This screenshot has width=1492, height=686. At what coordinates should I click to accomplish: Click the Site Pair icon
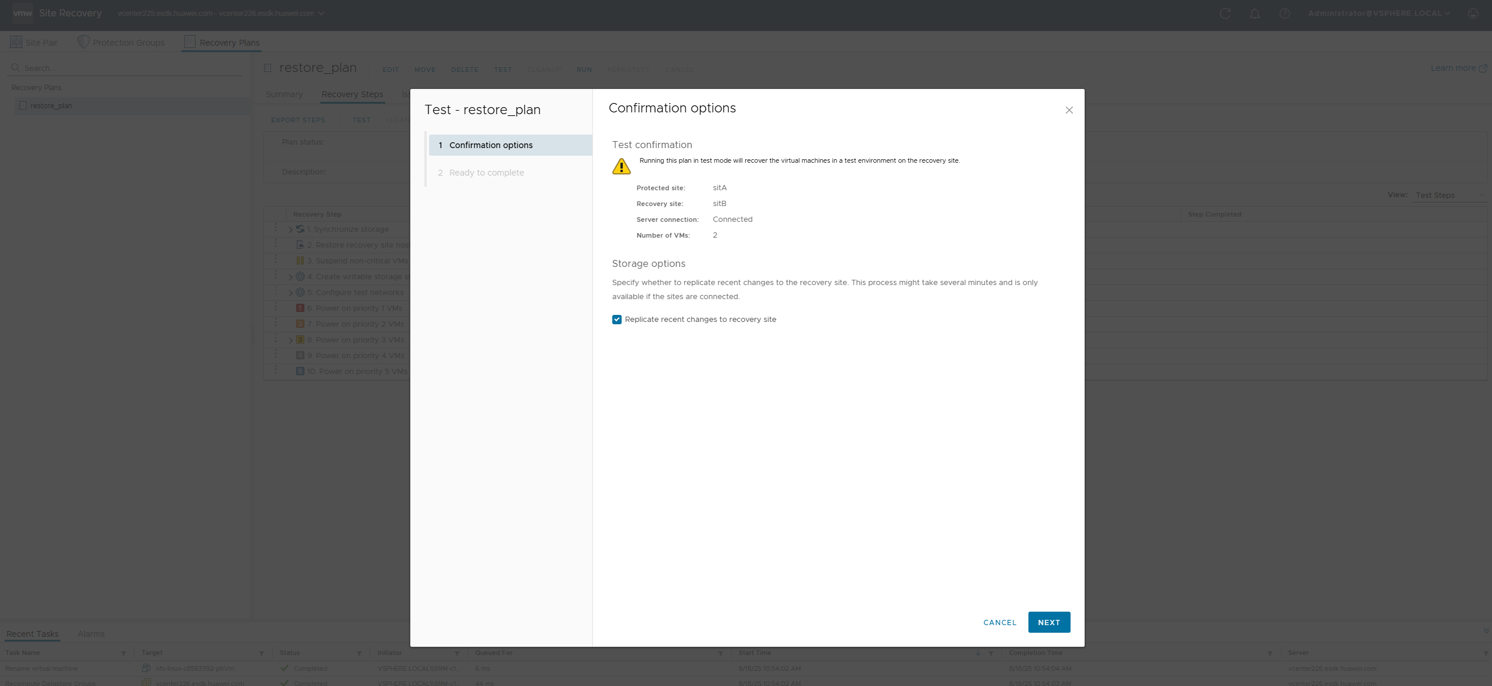click(x=16, y=42)
